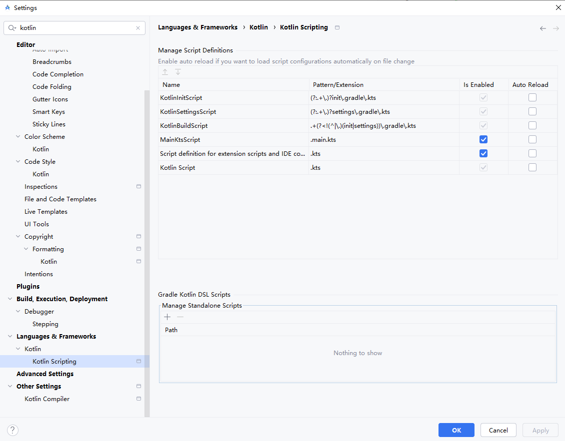Enable Auto Reload for KotlinSettingsScript
This screenshot has width=565, height=441.
tap(532, 111)
